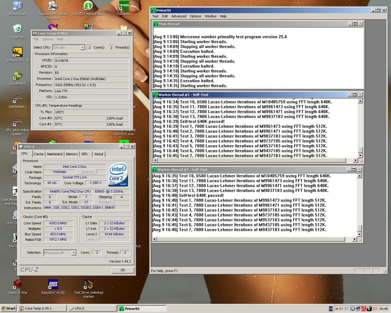
Task: Click 'Execution halted.' at 14:35 in Main thread
Action: tap(197, 81)
